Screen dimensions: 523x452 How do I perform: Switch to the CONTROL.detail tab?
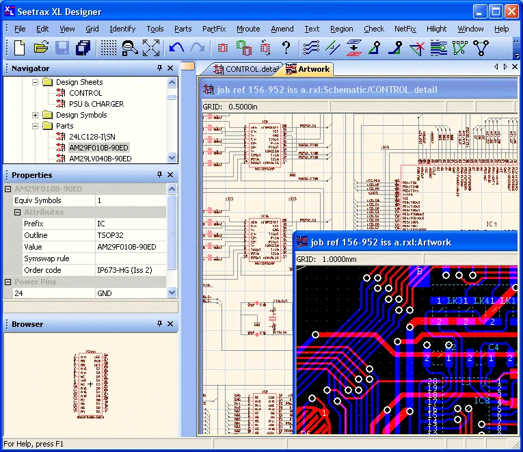coord(246,69)
